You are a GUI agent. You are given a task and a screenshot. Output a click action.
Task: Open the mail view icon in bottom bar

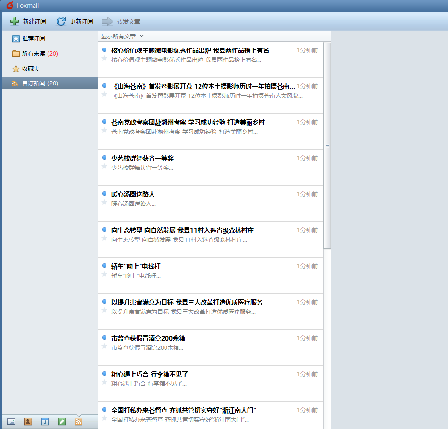(x=11, y=422)
